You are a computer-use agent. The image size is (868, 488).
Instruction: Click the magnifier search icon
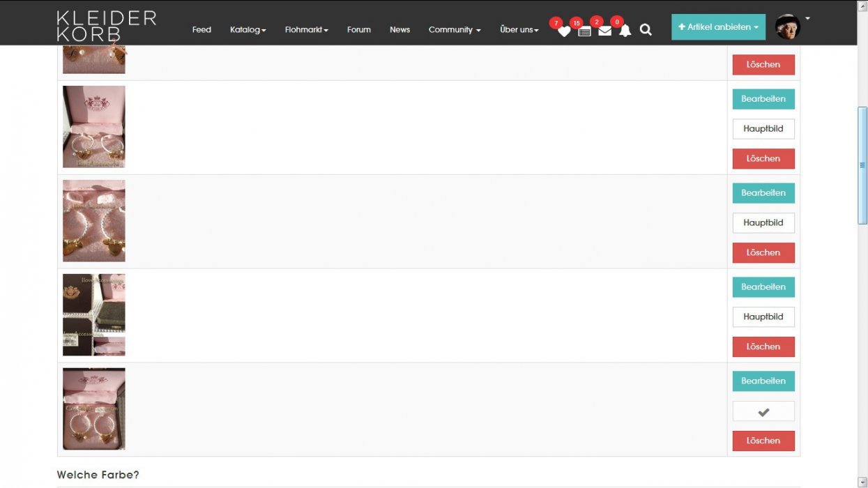point(646,30)
